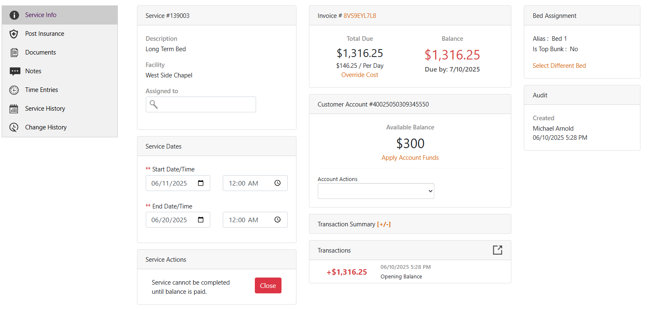Image resolution: width=645 pixels, height=310 pixels.
Task: Click the Service History calendar icon
Action: point(14,108)
